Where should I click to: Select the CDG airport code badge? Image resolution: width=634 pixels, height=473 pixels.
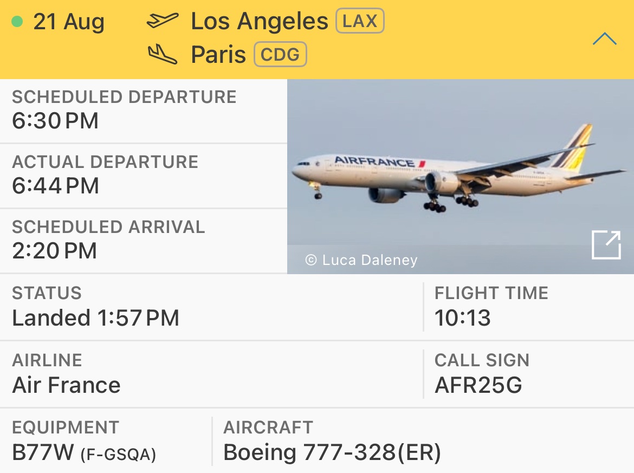280,54
